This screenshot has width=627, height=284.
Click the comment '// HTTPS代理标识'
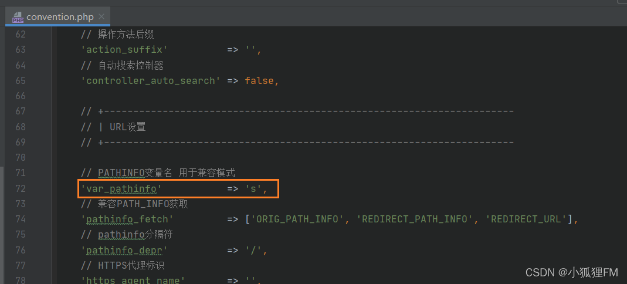click(x=123, y=266)
